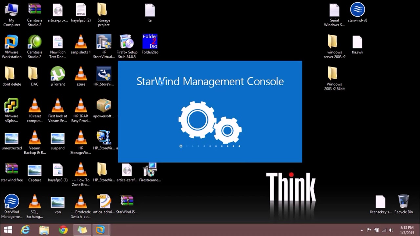
Task: Select the HP StorageWo... video file
Action: [x=81, y=143]
